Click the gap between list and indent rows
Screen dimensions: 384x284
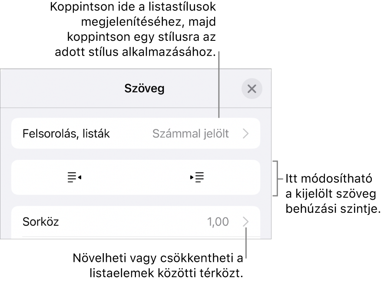(136, 155)
